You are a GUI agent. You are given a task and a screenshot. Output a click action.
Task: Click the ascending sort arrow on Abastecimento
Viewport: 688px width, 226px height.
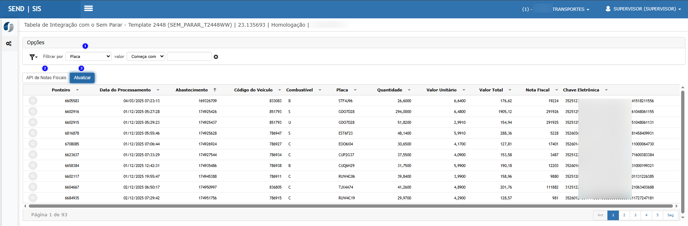pyautogui.click(x=215, y=90)
